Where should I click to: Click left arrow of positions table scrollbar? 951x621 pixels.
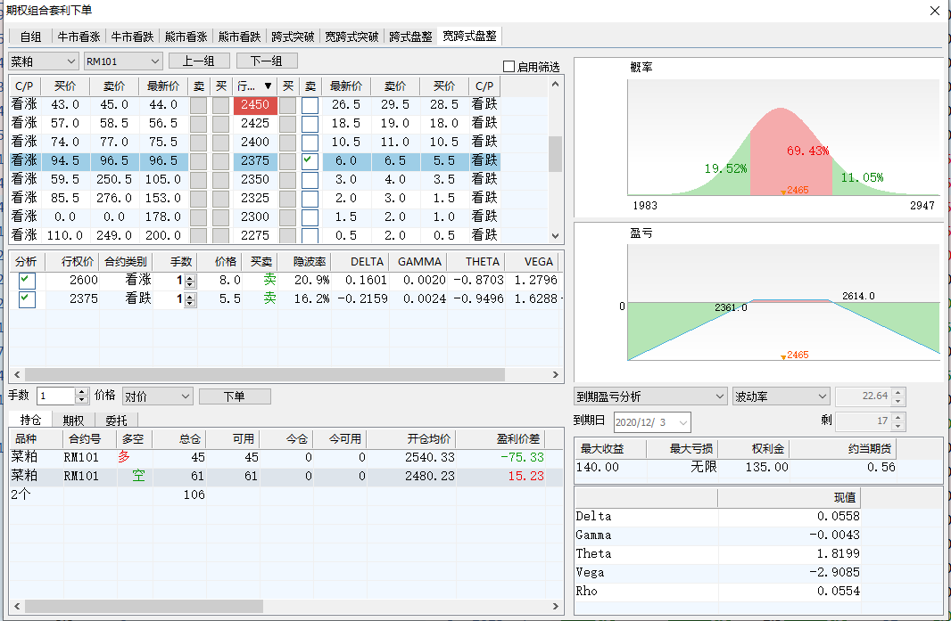point(15,607)
